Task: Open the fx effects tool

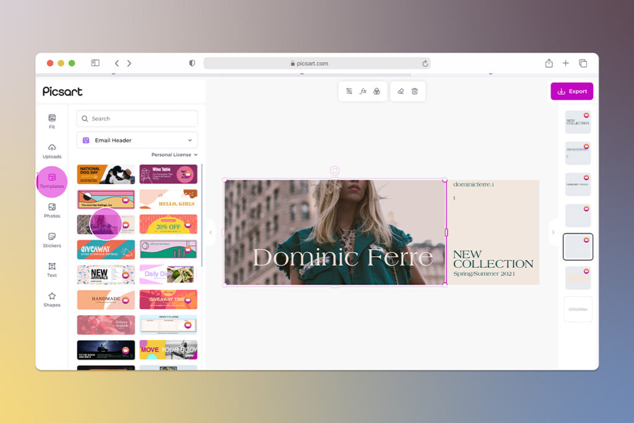Action: [x=363, y=91]
